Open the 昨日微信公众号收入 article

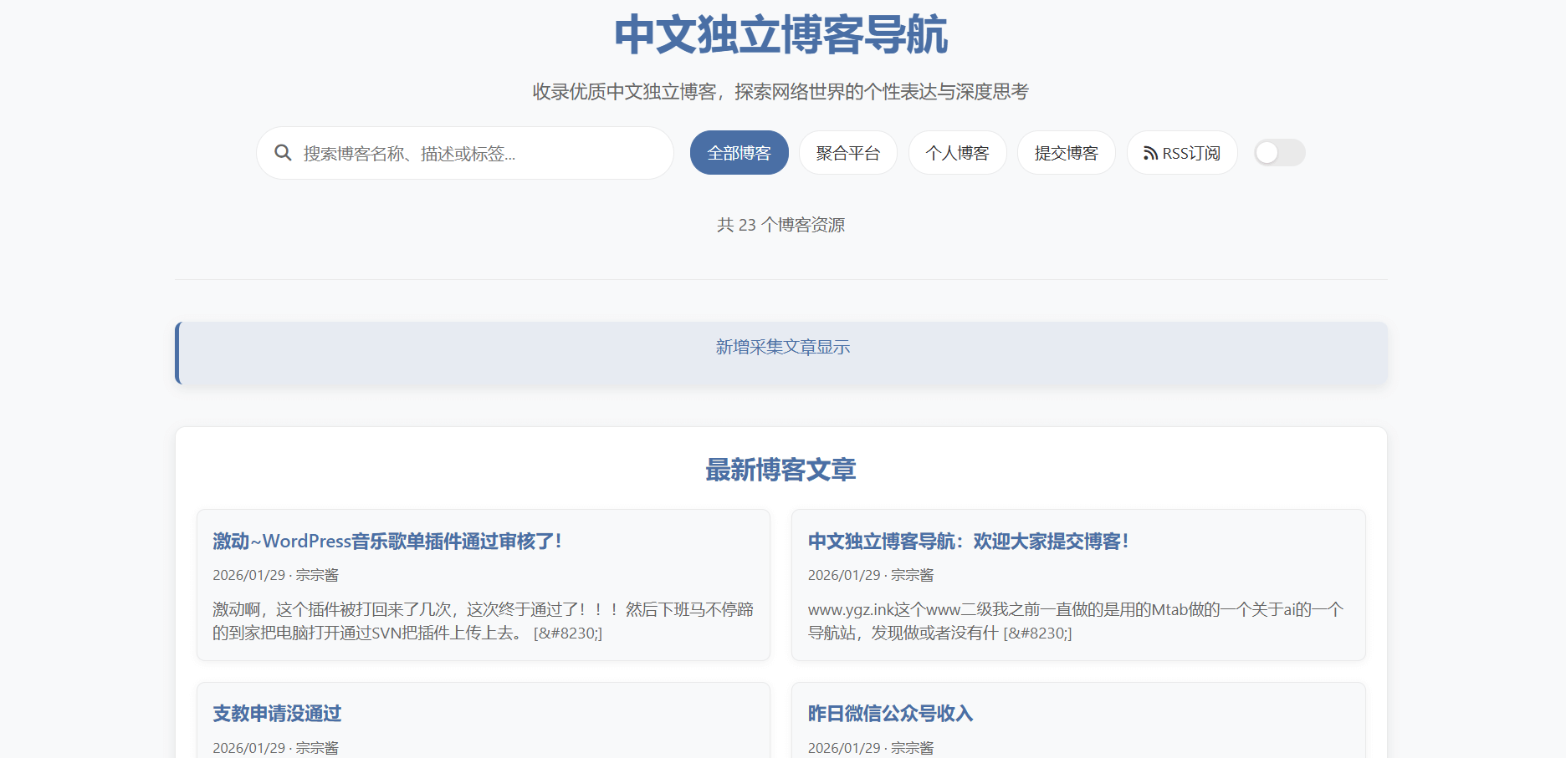(890, 714)
